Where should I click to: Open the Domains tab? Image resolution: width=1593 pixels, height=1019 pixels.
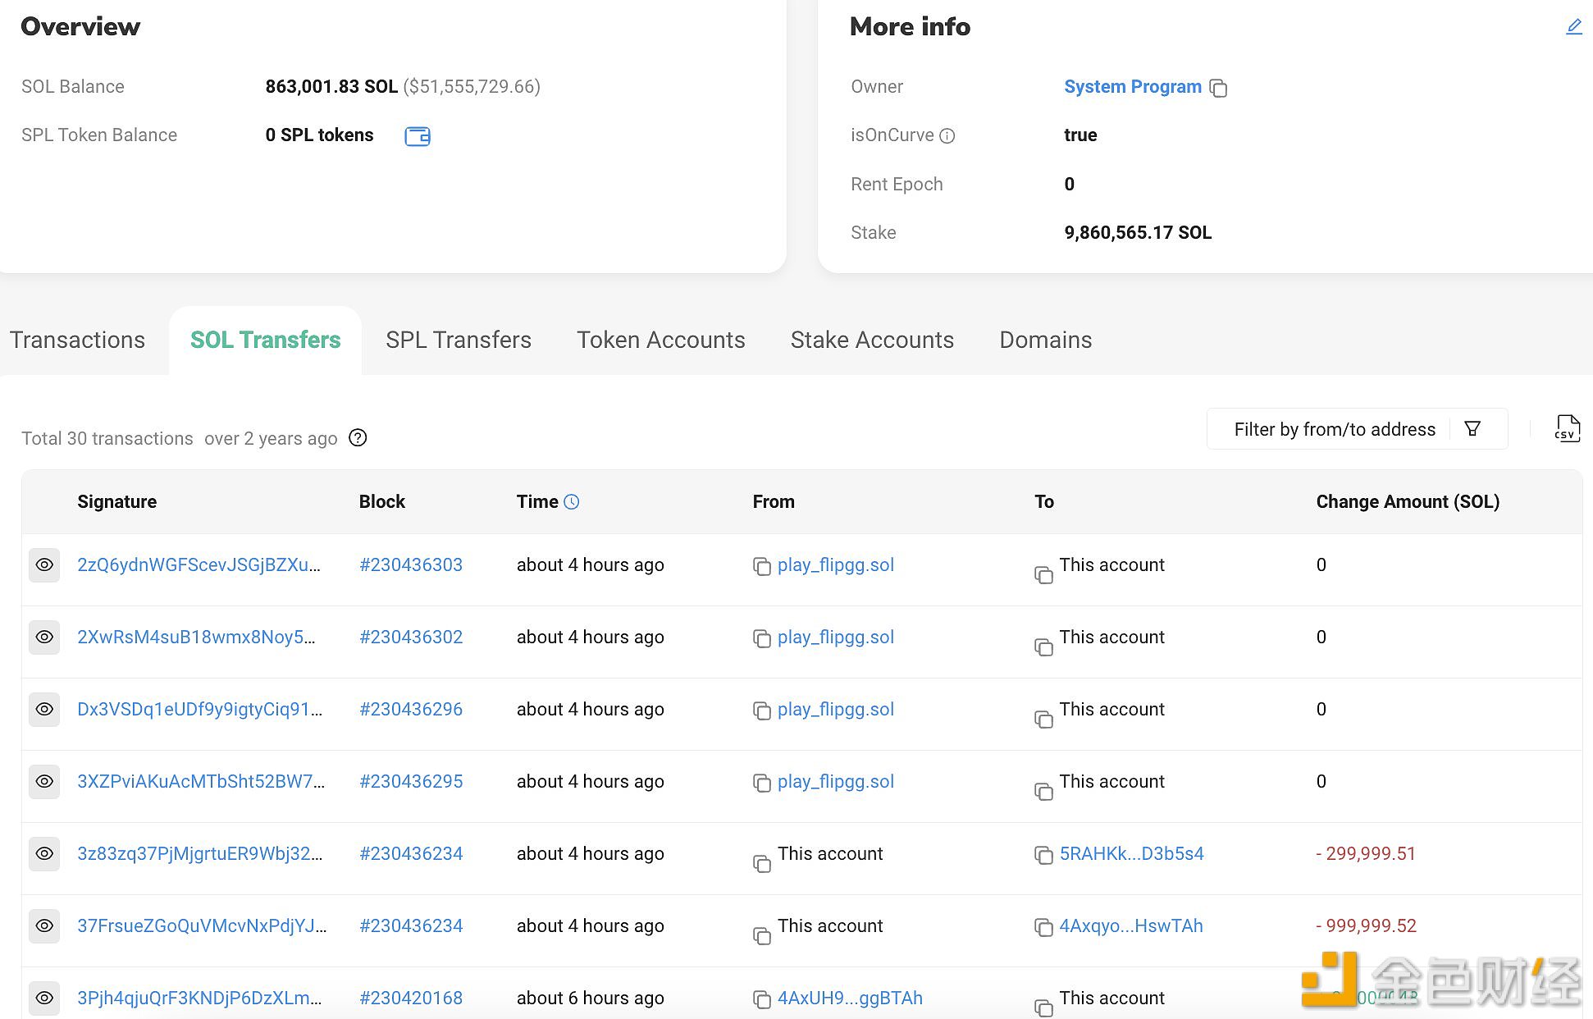[1045, 340]
